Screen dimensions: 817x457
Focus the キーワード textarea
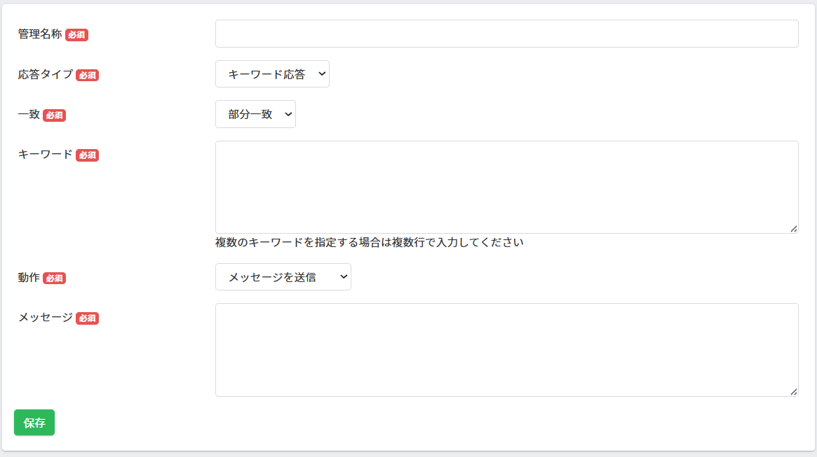[506, 187]
